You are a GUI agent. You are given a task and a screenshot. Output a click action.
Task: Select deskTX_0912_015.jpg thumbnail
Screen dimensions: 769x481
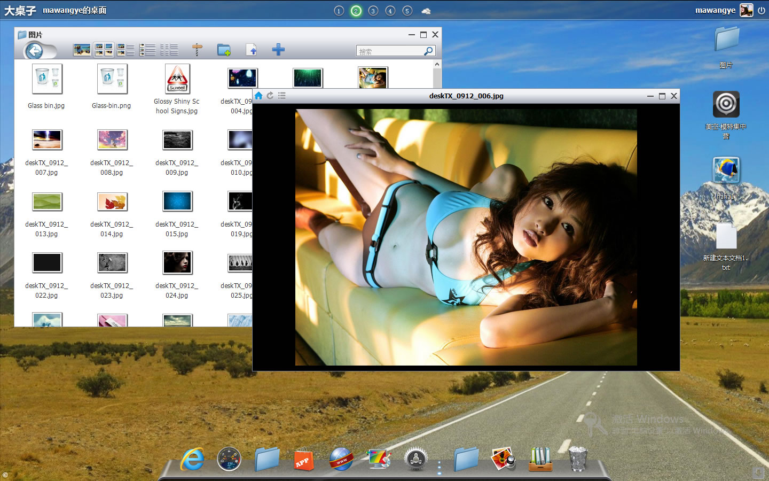[x=177, y=201]
